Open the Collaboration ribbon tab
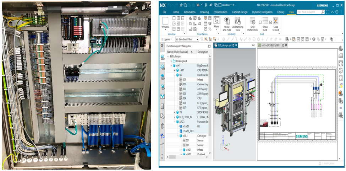The image size is (346, 171). [x=220, y=12]
